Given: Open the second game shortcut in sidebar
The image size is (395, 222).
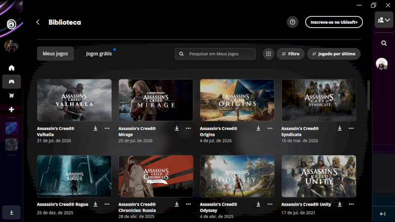Looking at the screenshot, I should (x=11, y=144).
